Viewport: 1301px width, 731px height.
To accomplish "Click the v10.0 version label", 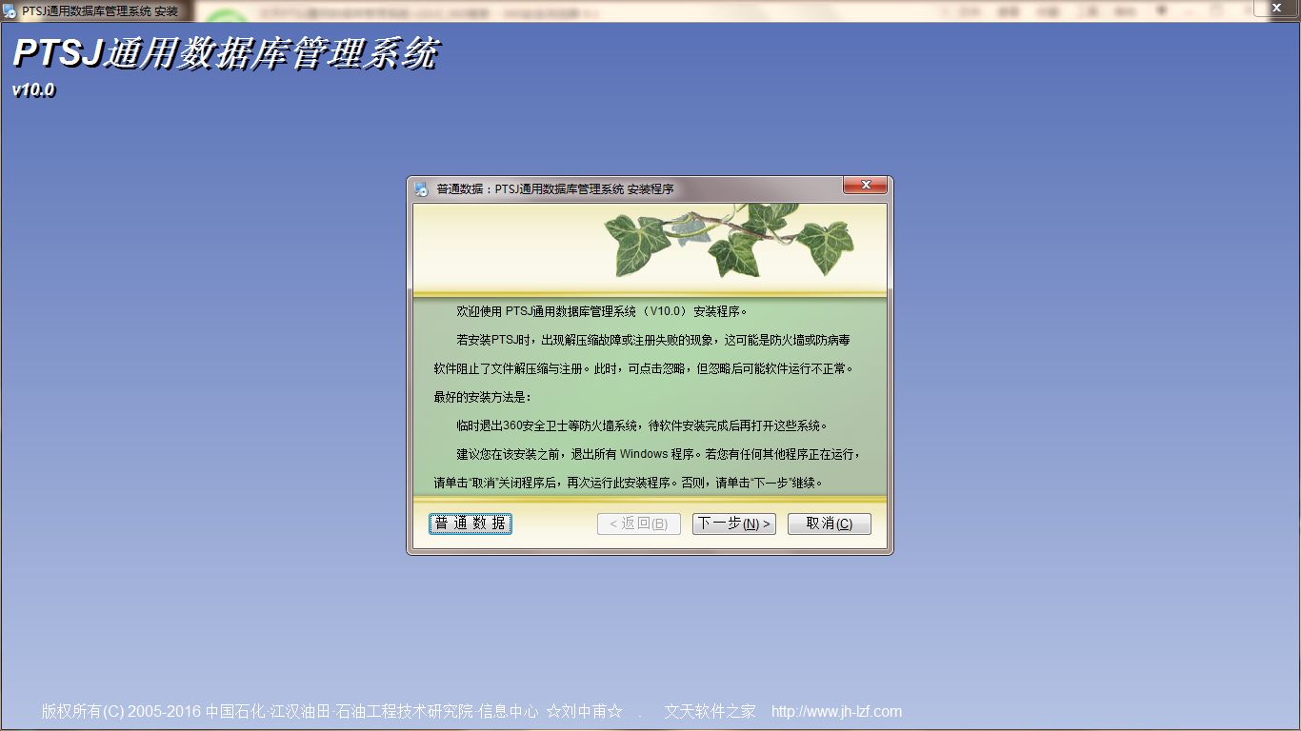I will pos(34,91).
